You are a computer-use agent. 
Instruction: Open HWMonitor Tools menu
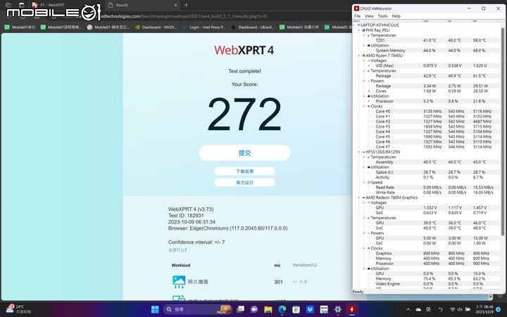click(x=382, y=15)
